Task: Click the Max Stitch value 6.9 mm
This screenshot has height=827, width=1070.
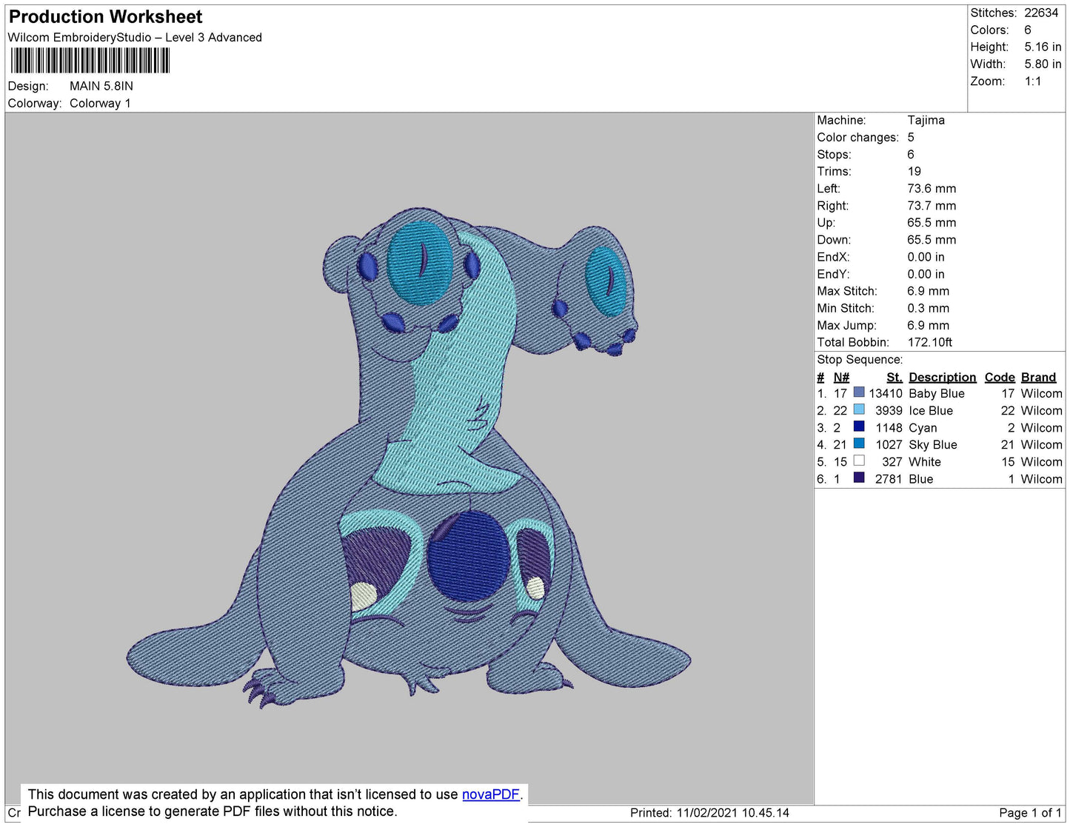Action: (928, 291)
